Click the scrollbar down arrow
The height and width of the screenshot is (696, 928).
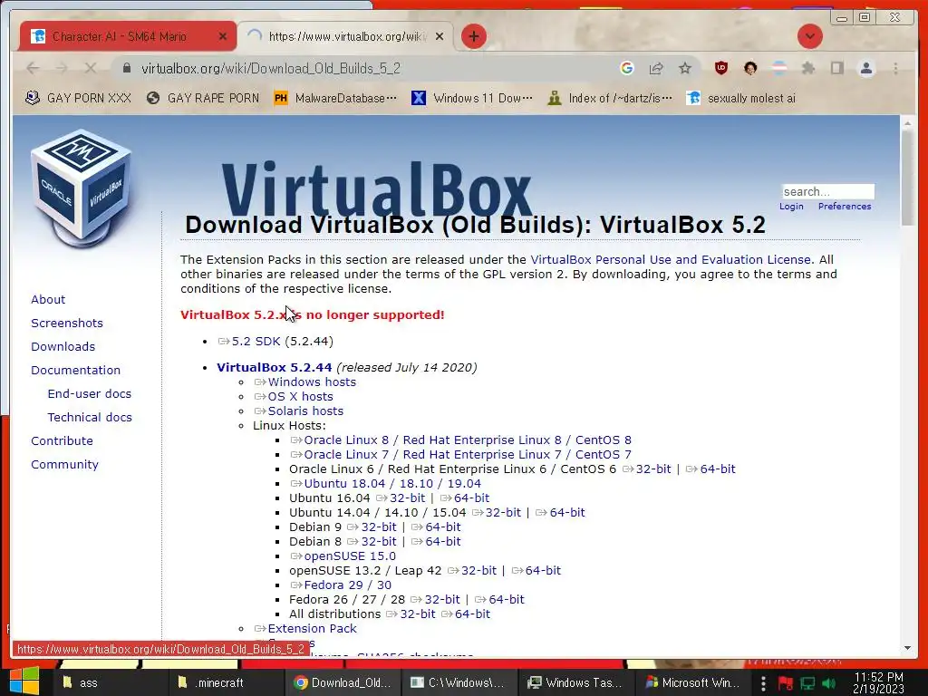click(907, 648)
